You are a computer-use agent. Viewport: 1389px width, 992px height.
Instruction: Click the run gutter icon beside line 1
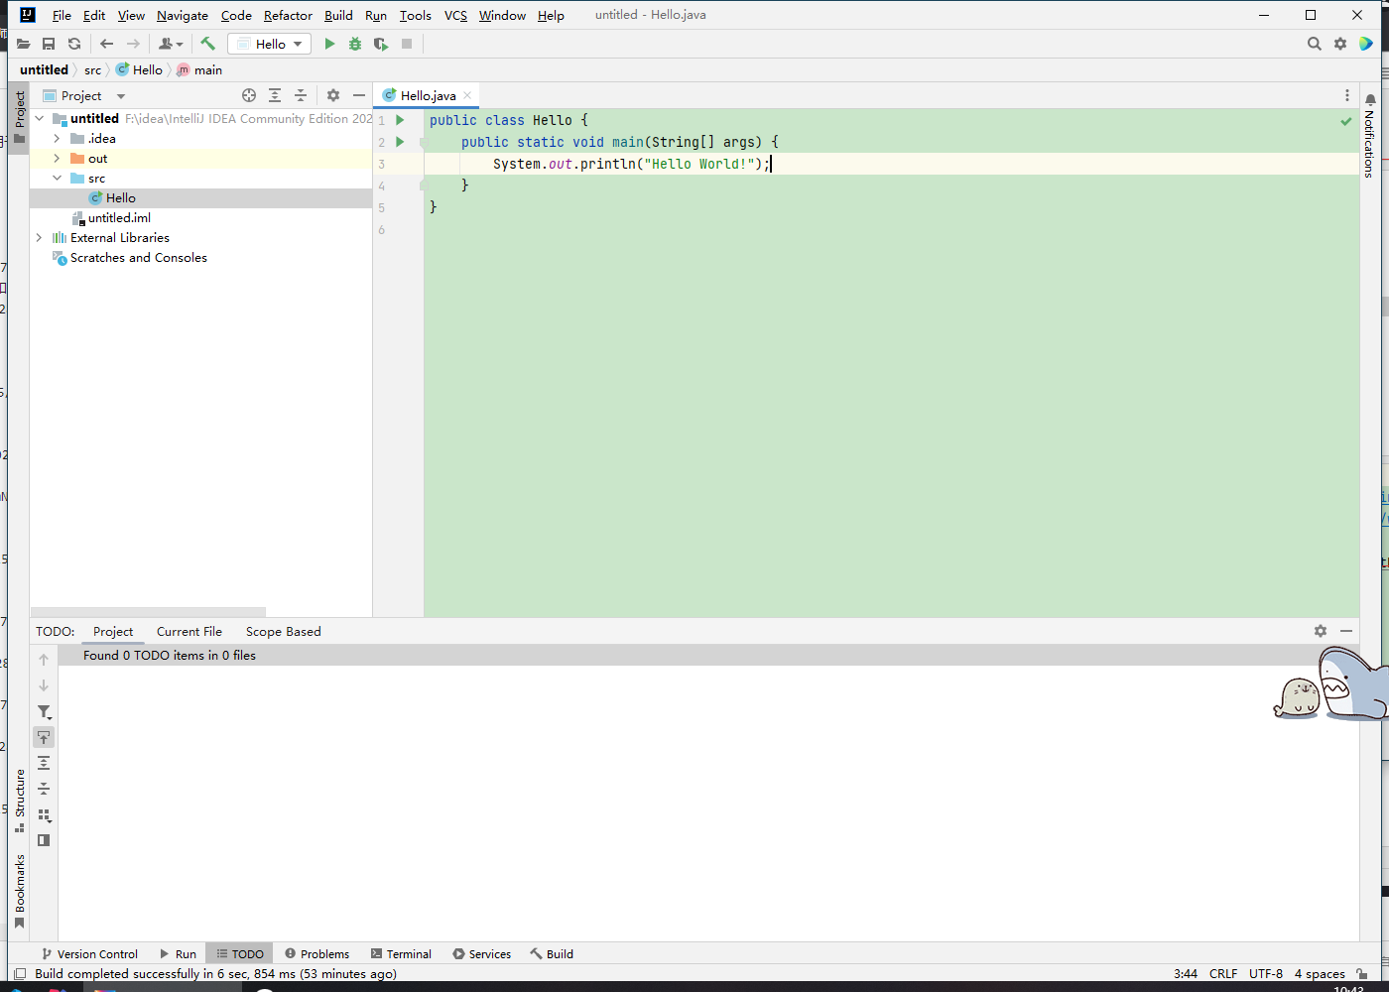coord(400,120)
